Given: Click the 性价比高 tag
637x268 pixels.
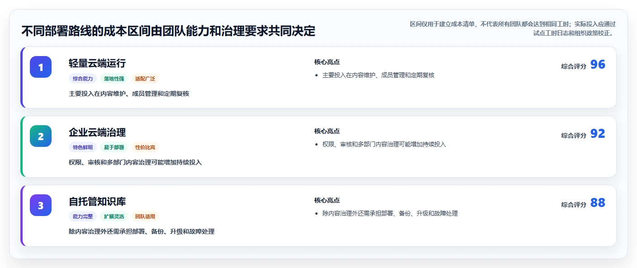Looking at the screenshot, I should (145, 147).
